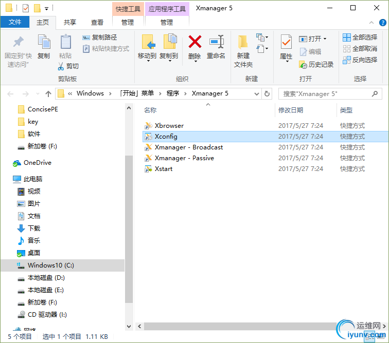The width and height of the screenshot is (389, 343).
Task: Sort by Date modified (修改日期) header
Action: [x=291, y=110]
